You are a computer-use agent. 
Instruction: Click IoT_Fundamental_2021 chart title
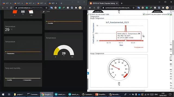click(x=117, y=22)
